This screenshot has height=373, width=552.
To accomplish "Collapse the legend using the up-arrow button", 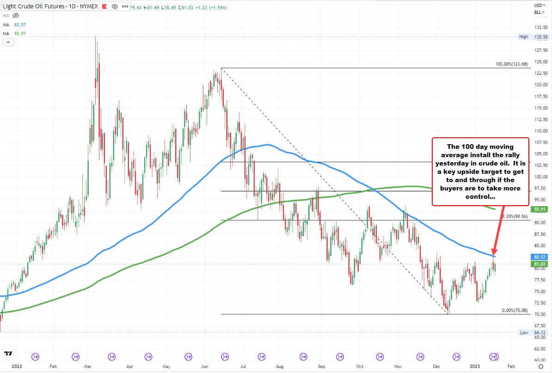I will click(x=8, y=42).
